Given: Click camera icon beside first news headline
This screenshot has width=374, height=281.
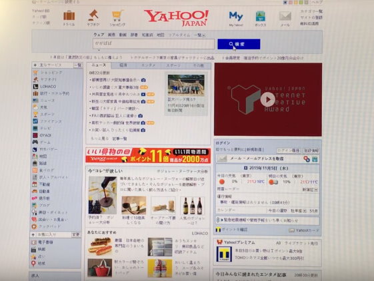Looking at the screenshot, I should click(x=143, y=80).
